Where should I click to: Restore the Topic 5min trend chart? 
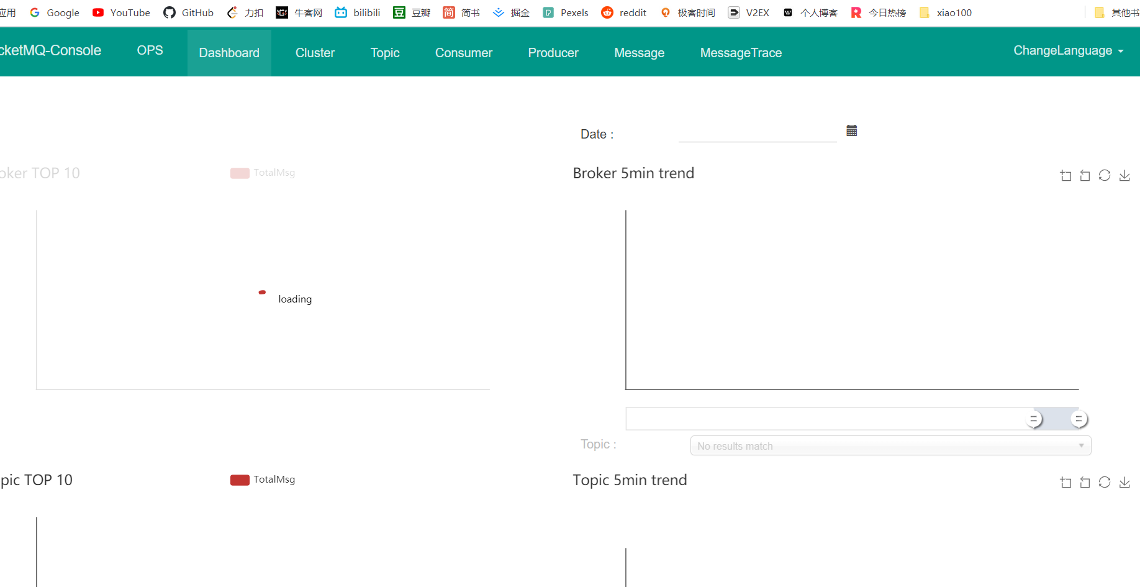tap(1105, 483)
